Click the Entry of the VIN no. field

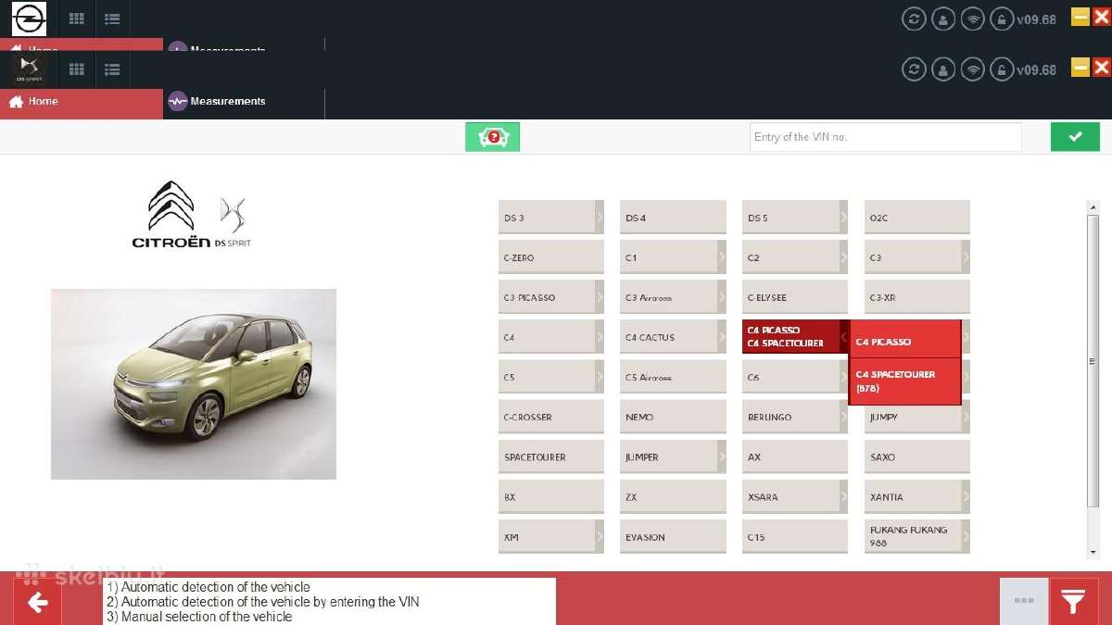(x=885, y=137)
